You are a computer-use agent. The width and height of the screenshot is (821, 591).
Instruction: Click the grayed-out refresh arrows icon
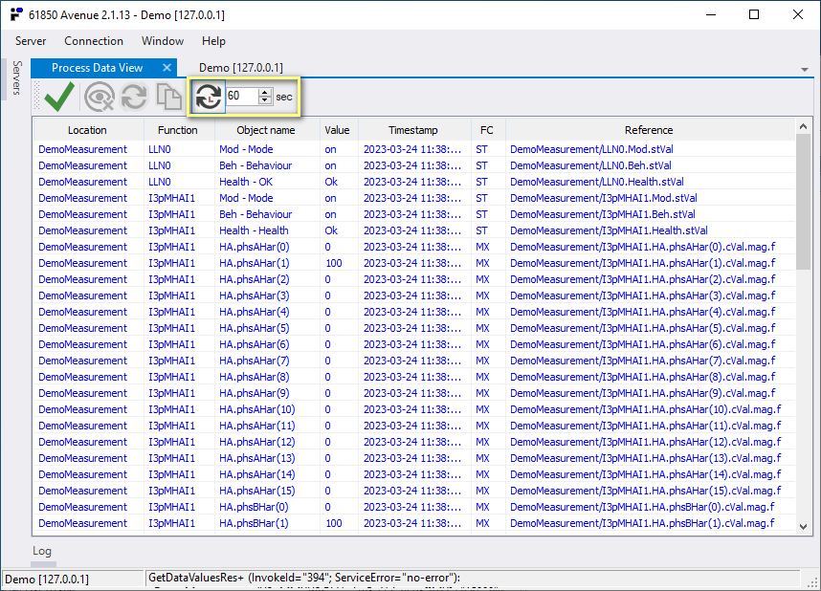[x=134, y=97]
